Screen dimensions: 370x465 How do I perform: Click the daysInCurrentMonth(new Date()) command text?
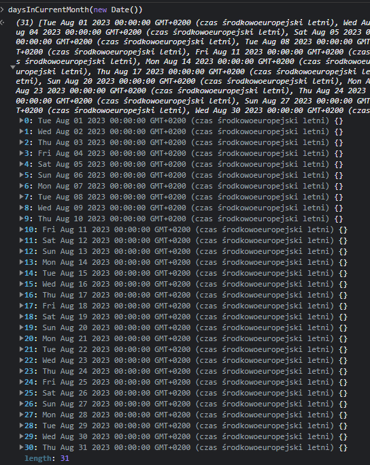point(75,10)
